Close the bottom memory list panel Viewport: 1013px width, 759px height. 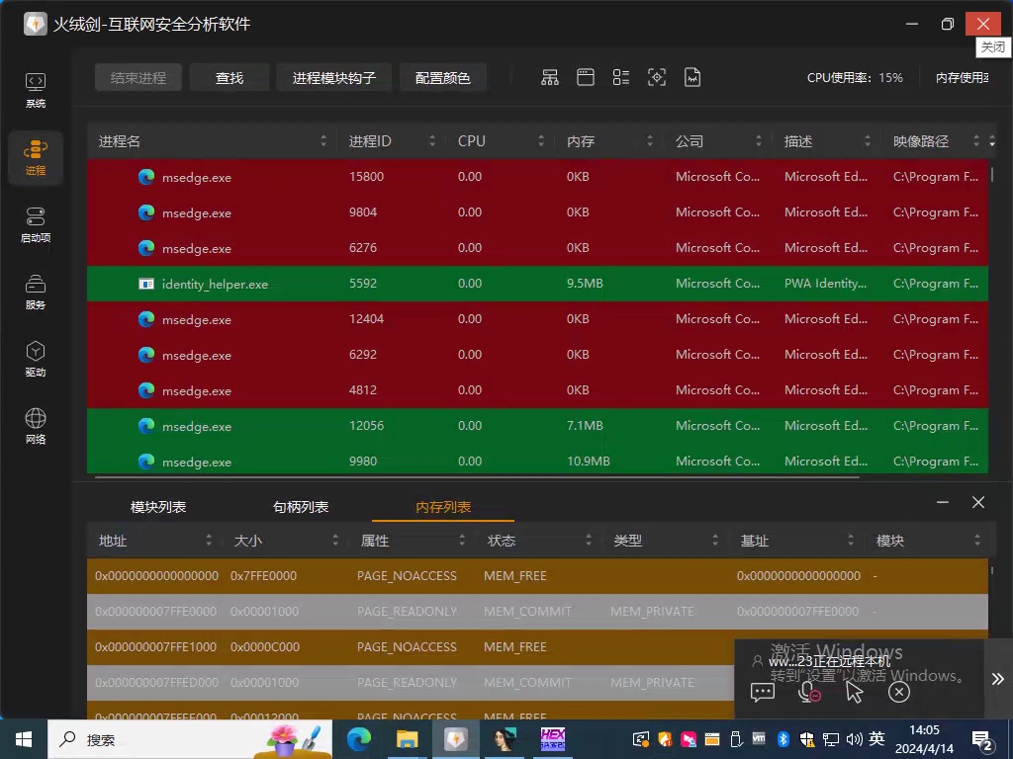978,502
